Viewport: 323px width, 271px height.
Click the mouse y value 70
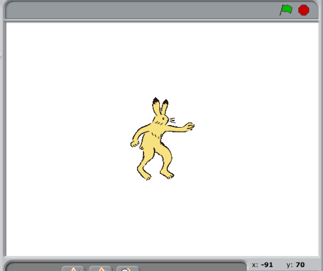tap(300, 264)
